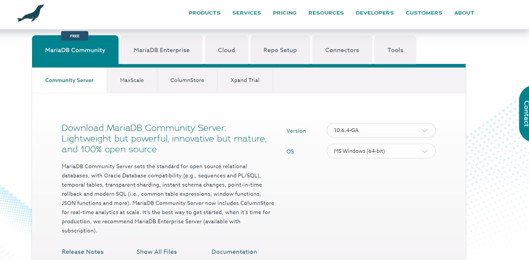Open the Documentation link
529x260 pixels.
point(234,252)
